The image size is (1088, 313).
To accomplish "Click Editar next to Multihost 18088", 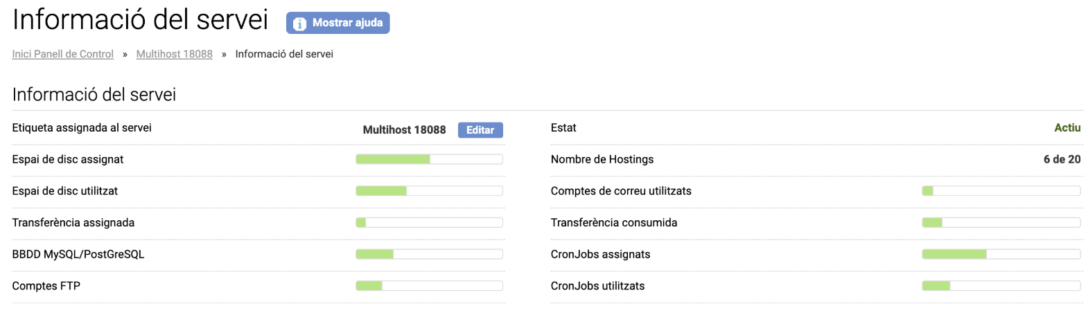I will coord(480,130).
